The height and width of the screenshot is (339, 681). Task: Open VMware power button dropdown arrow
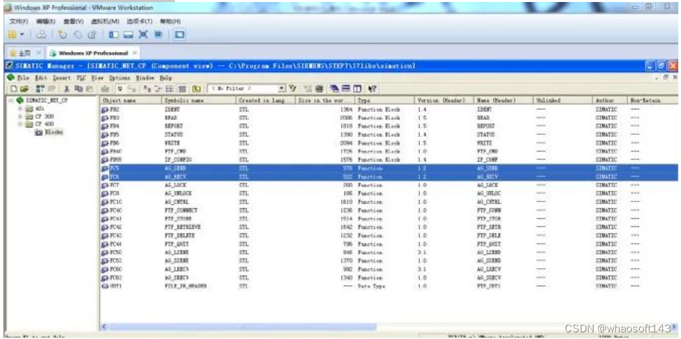(23, 35)
